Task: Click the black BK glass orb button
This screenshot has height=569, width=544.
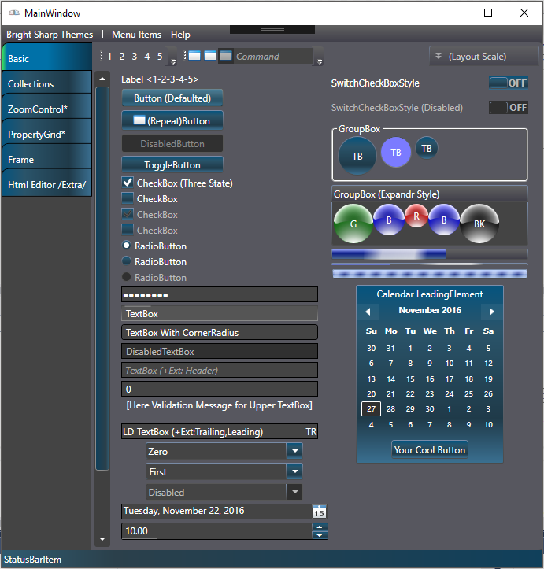Action: tap(479, 224)
